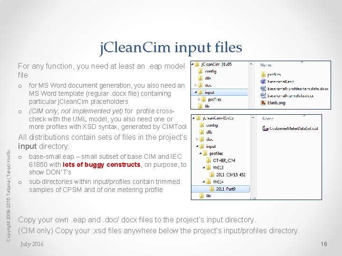342x256 pixels.
Task: Collapse the WG14 folder arrow
Action: (204, 182)
